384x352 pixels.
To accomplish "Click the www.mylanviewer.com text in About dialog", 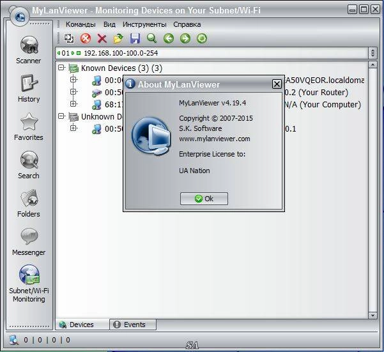I will click(215, 139).
